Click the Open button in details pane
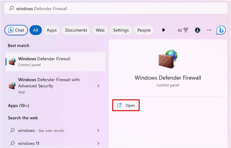The height and width of the screenshot is (148, 231). [126, 105]
